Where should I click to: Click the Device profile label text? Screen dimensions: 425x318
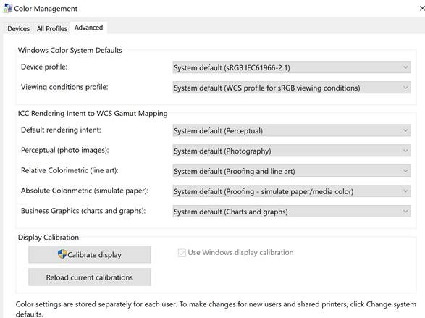pyautogui.click(x=44, y=67)
